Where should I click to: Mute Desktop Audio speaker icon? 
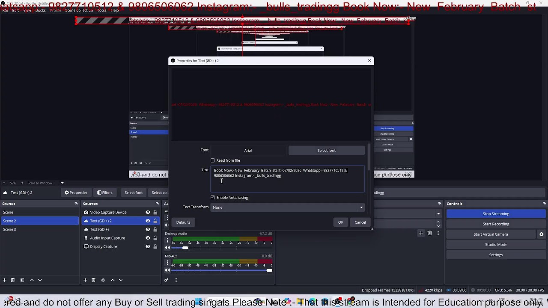click(x=167, y=248)
